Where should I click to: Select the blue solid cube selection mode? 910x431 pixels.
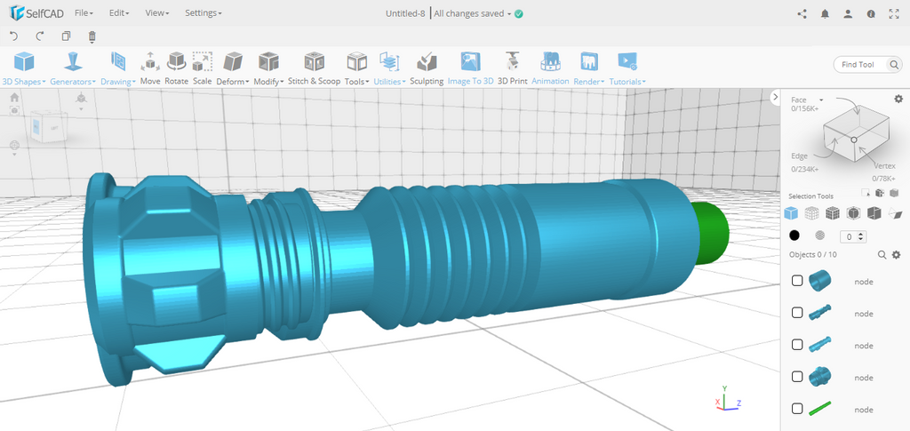click(790, 213)
